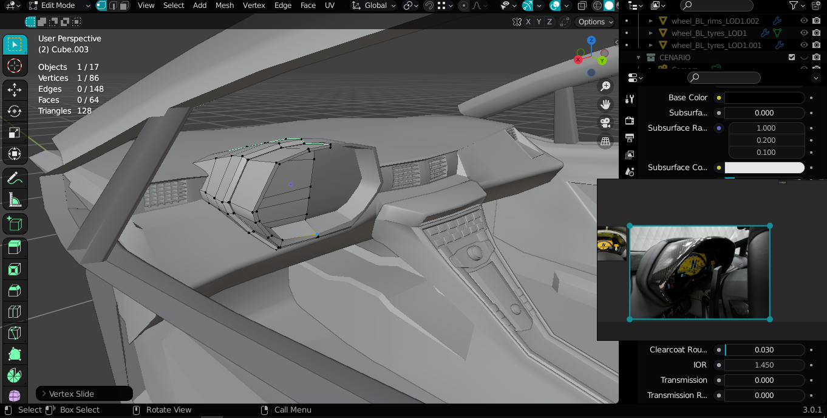This screenshot has width=827, height=418.
Task: Hide wheel_BL_rims_LOD1.002 with eye icon
Action: pyautogui.click(x=804, y=21)
